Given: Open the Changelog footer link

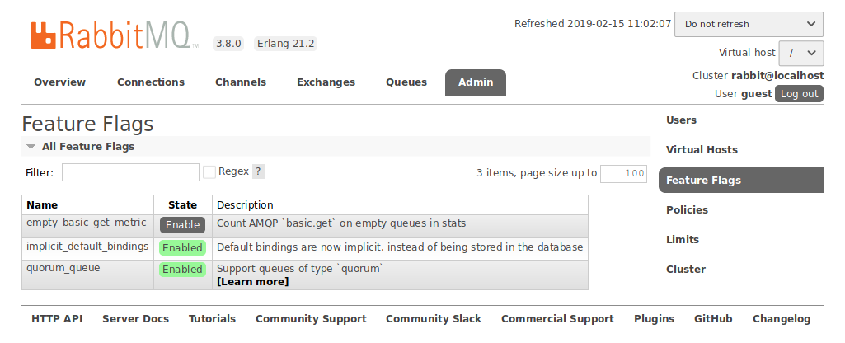Looking at the screenshot, I should click(781, 319).
